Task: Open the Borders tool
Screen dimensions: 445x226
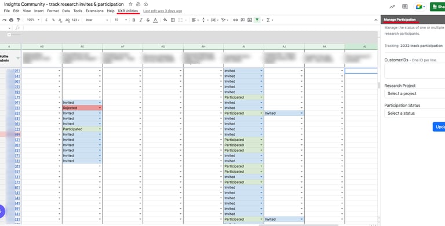Action: (x=173, y=20)
